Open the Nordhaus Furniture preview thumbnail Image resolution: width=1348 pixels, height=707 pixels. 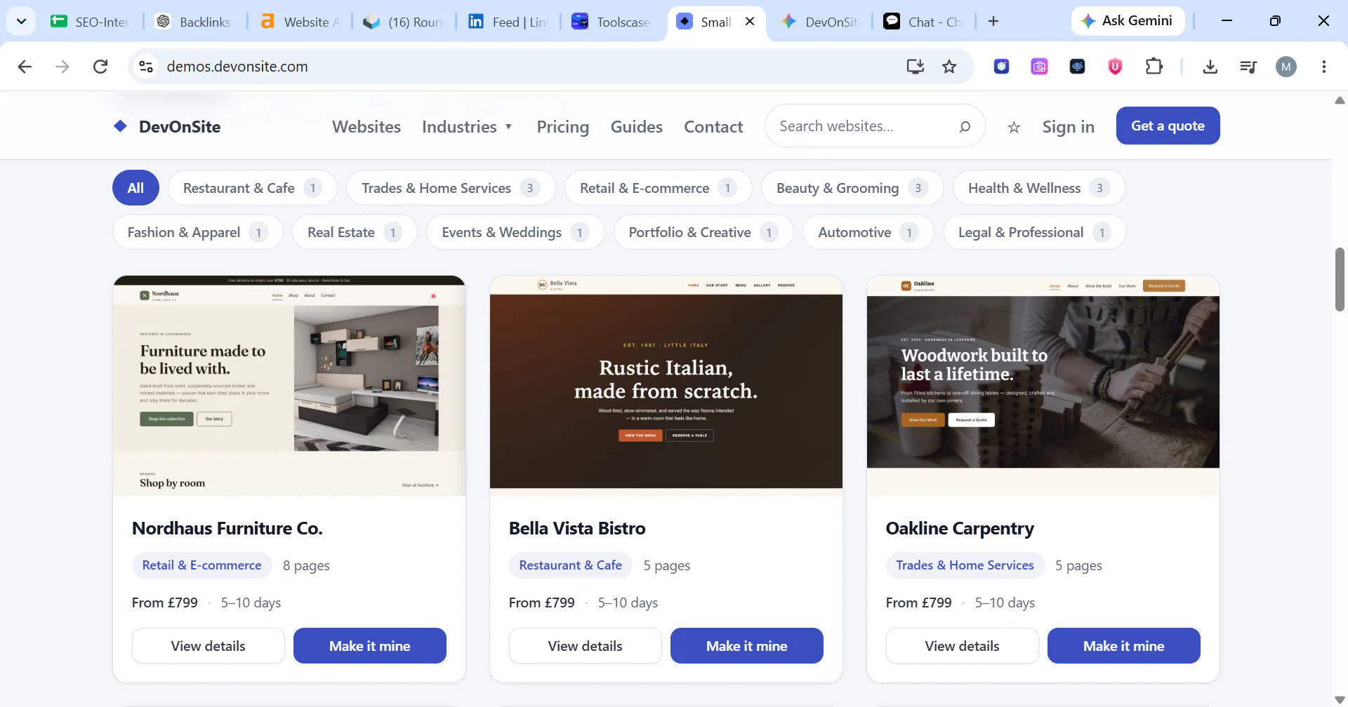(289, 386)
